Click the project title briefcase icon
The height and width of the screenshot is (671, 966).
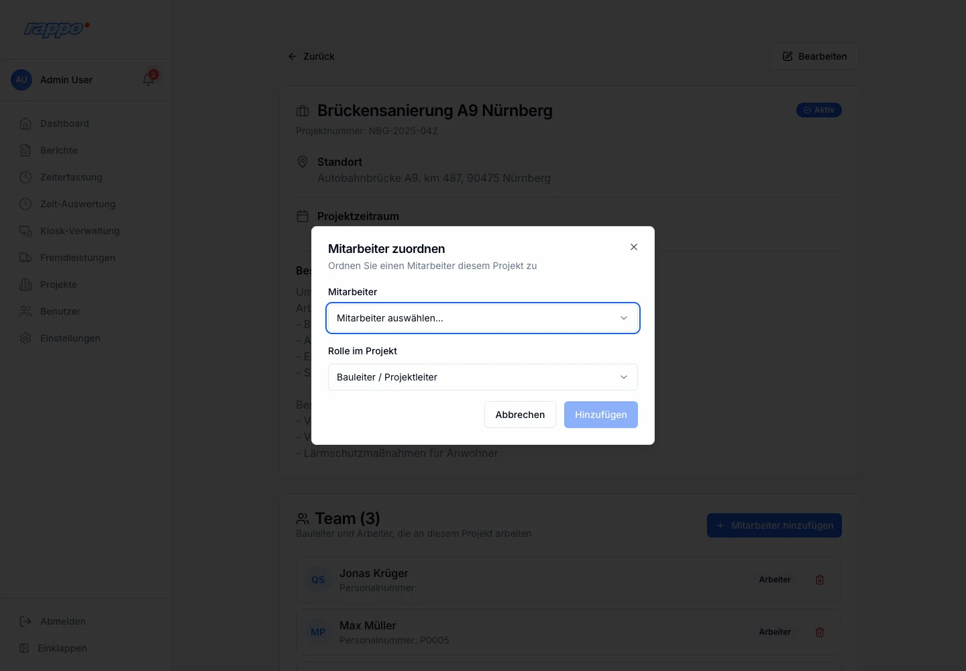(x=303, y=111)
